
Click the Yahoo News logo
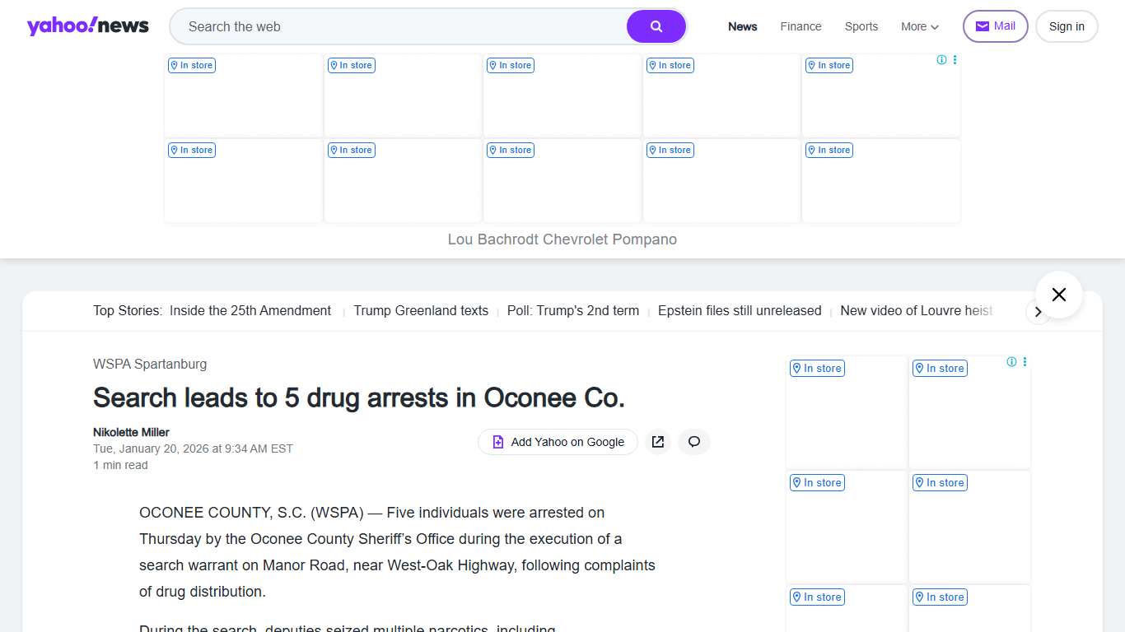pyautogui.click(x=88, y=26)
